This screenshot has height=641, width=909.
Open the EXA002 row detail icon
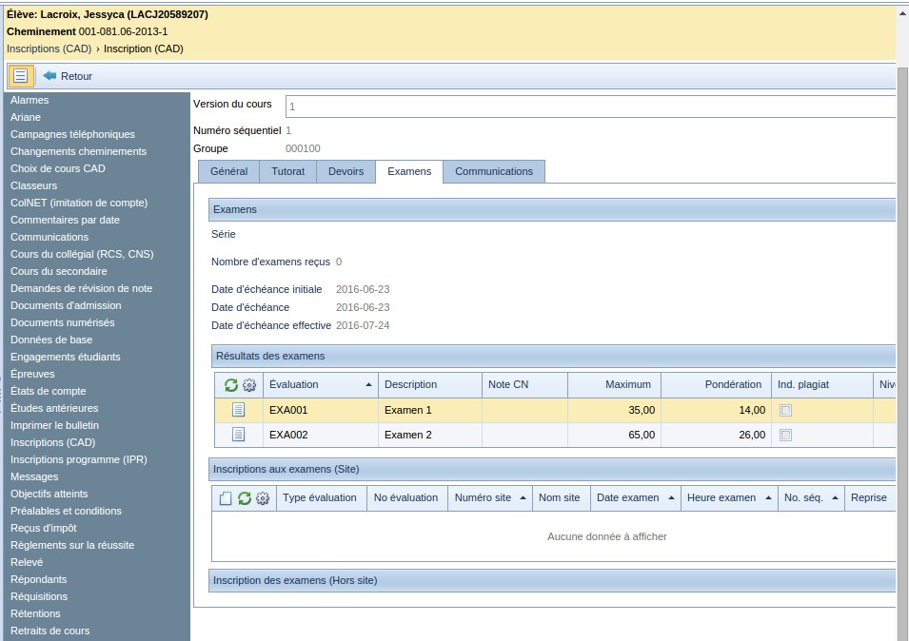(239, 435)
